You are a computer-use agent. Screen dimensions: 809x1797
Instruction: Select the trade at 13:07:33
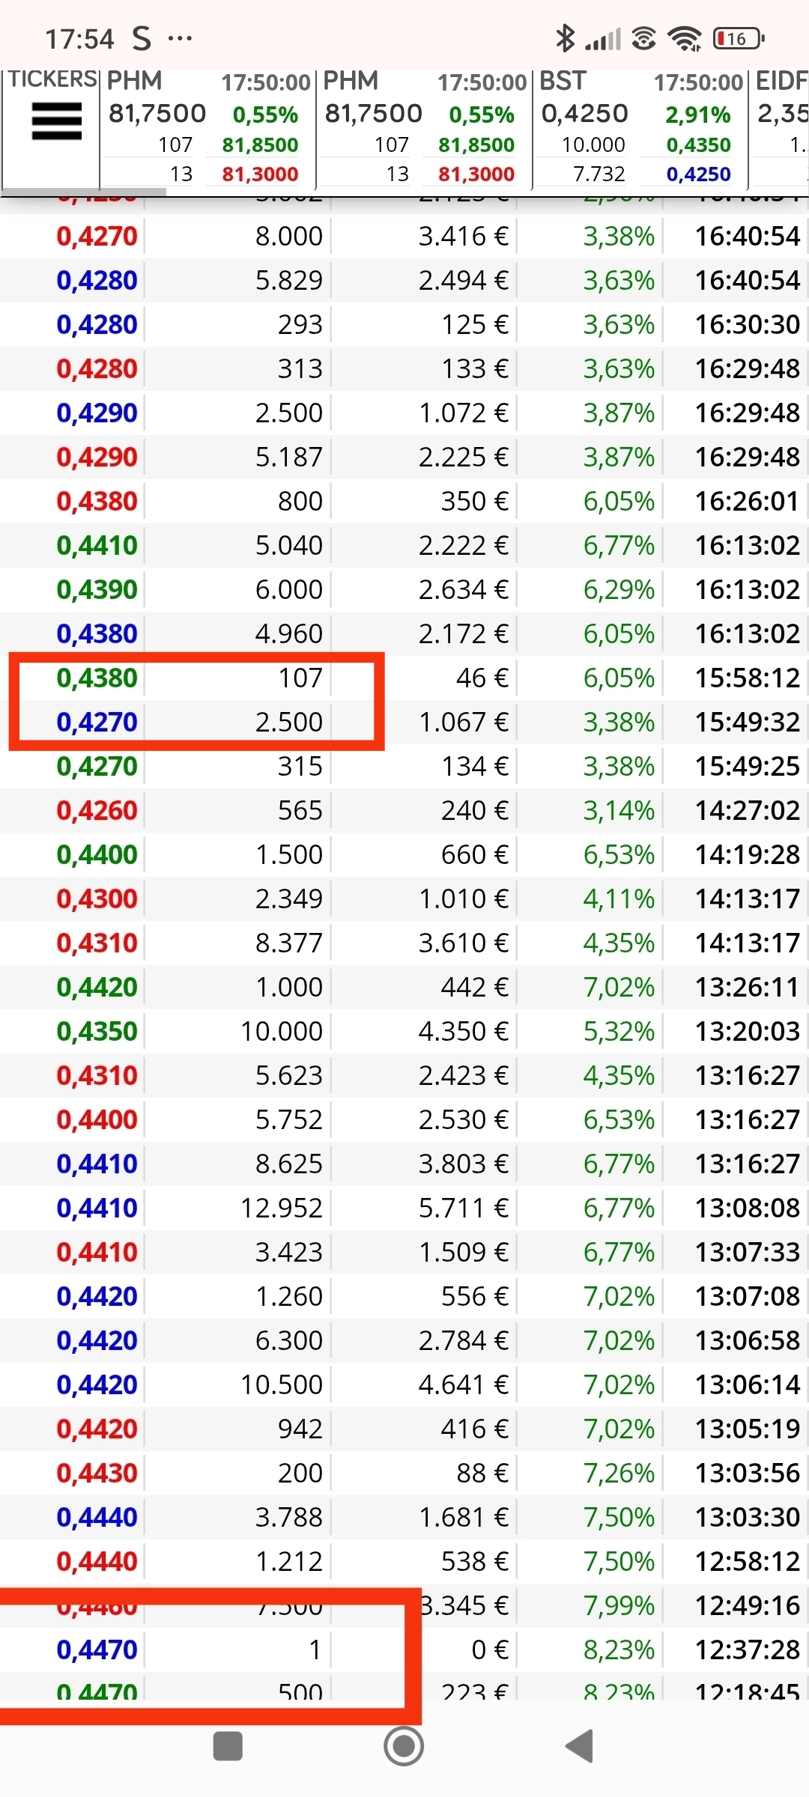click(404, 1252)
